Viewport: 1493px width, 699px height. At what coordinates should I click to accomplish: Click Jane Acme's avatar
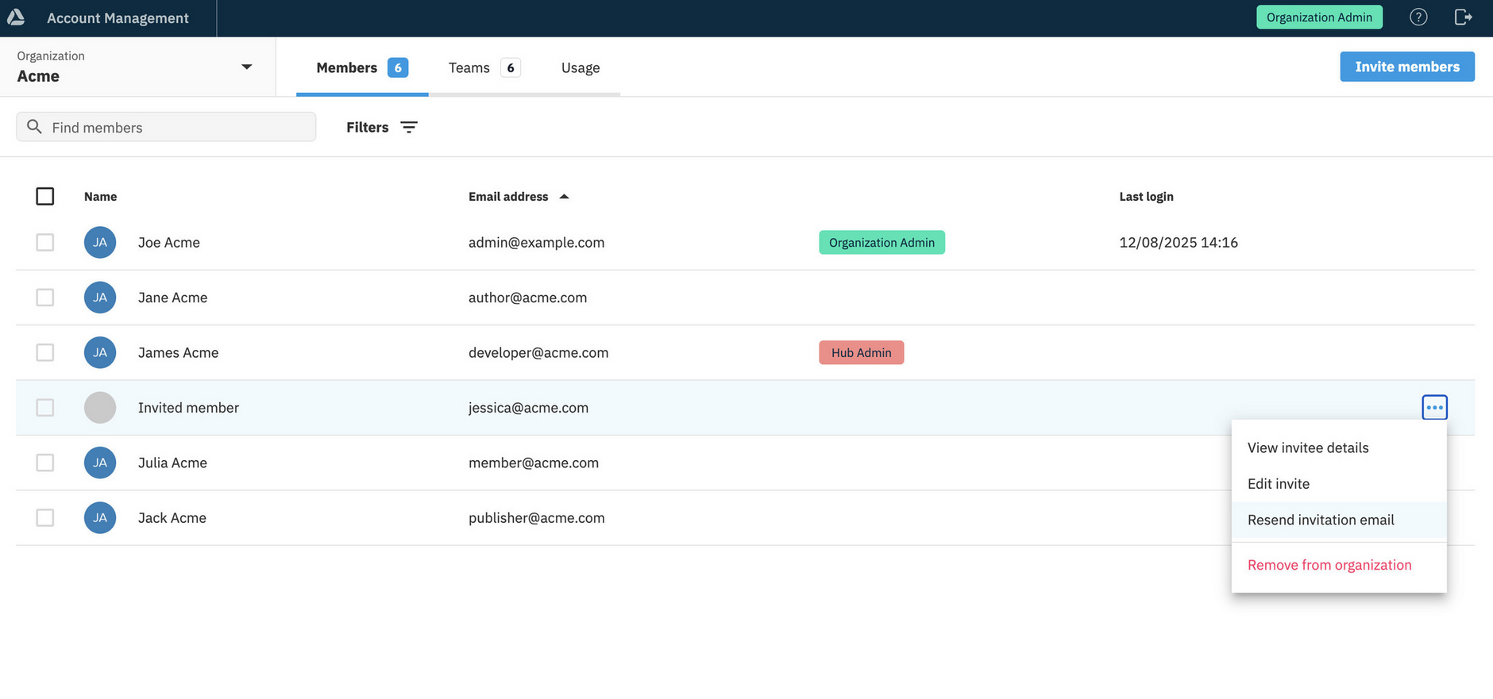pos(100,298)
